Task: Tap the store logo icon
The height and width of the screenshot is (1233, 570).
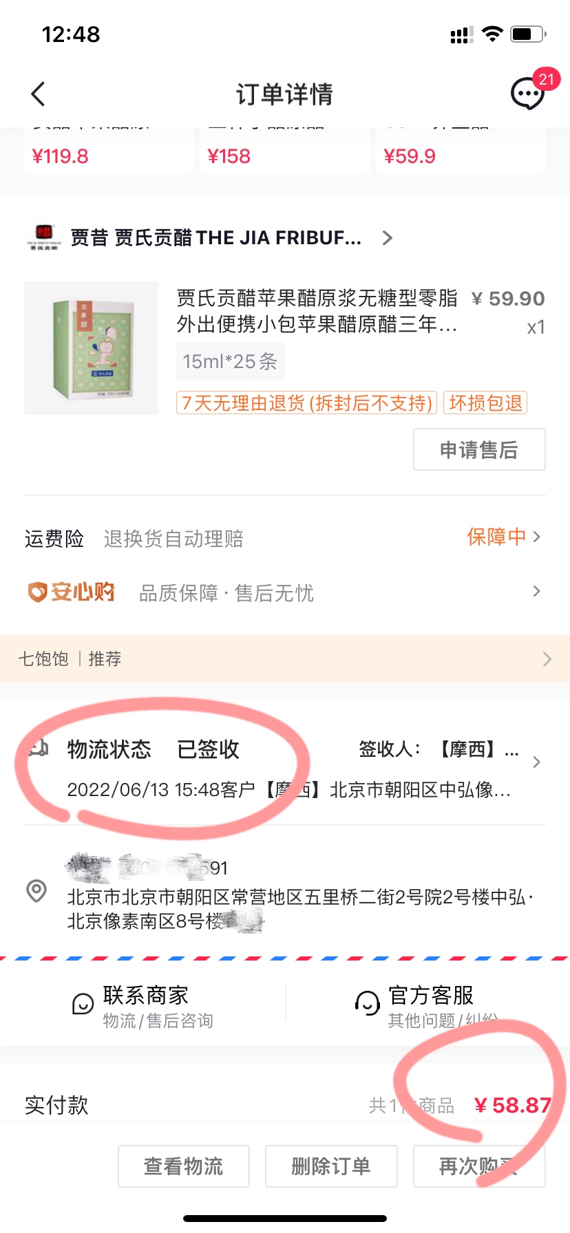Action: [x=43, y=237]
